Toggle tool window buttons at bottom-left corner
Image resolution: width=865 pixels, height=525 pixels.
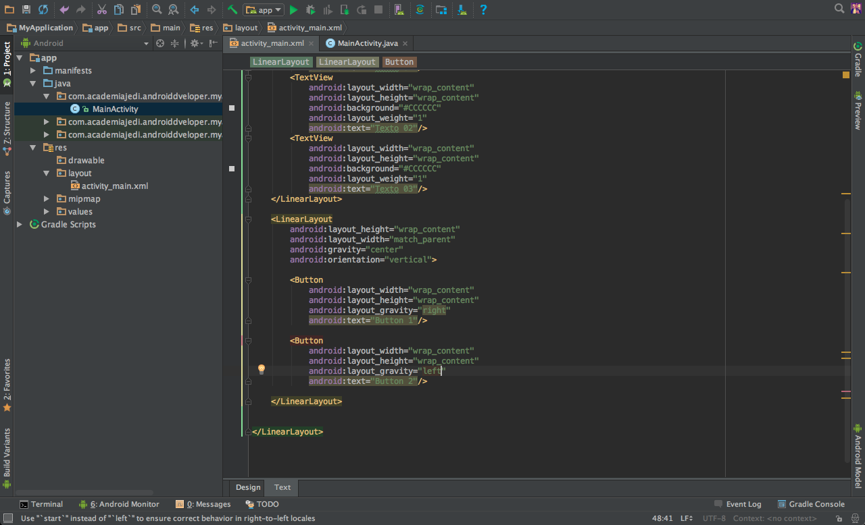coord(7,518)
